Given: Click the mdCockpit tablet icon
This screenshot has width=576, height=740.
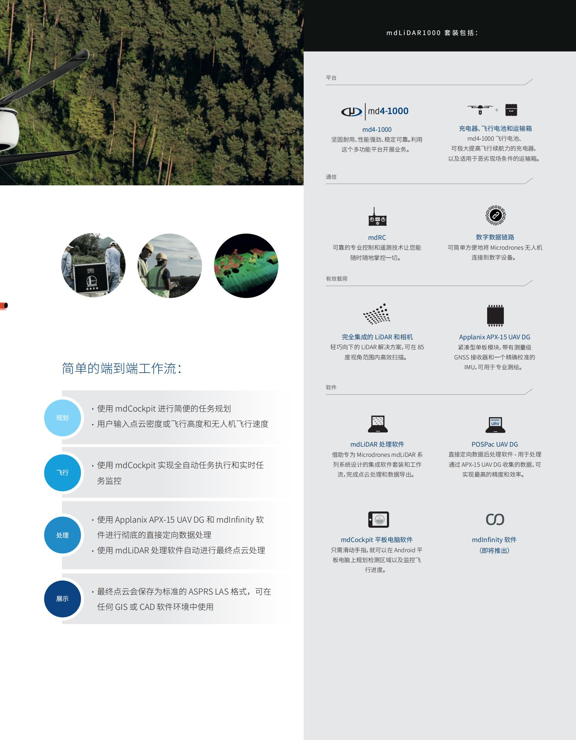Looking at the screenshot, I should (x=379, y=520).
